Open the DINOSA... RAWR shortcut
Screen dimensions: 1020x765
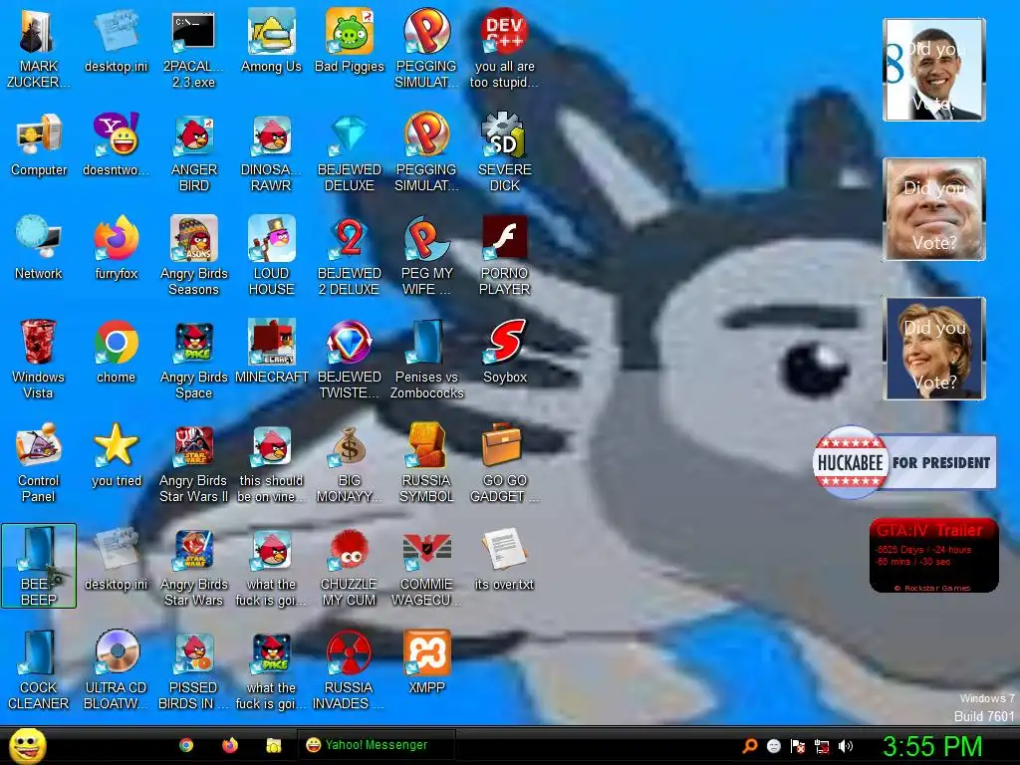coord(271,152)
